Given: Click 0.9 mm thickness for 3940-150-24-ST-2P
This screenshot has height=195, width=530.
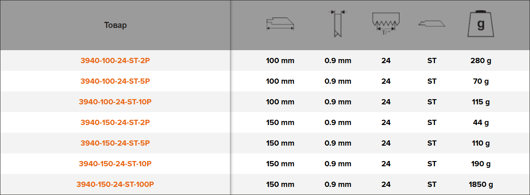Looking at the screenshot, I should click(338, 123).
